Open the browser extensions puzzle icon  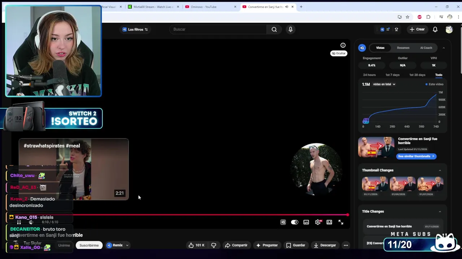[428, 17]
